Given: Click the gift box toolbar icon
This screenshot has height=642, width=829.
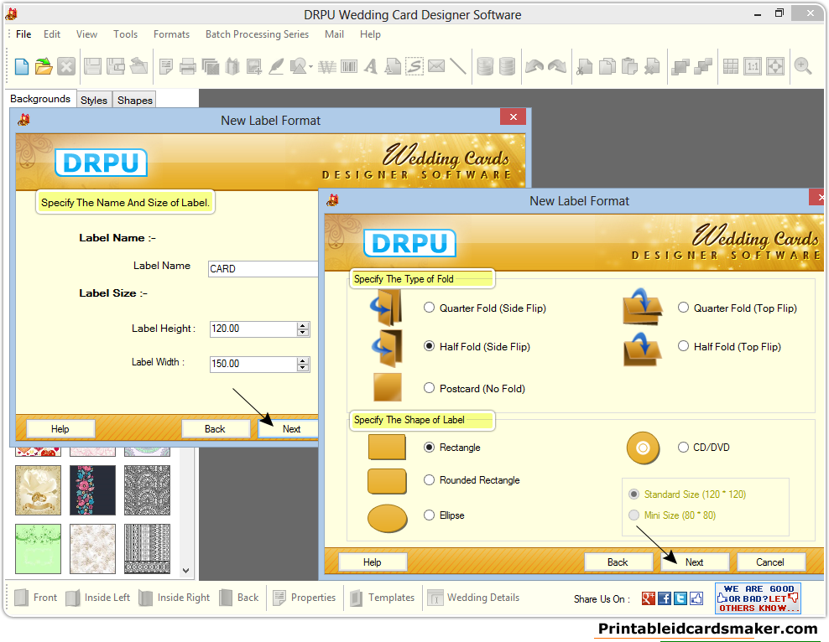Looking at the screenshot, I should pyautogui.click(x=232, y=66).
